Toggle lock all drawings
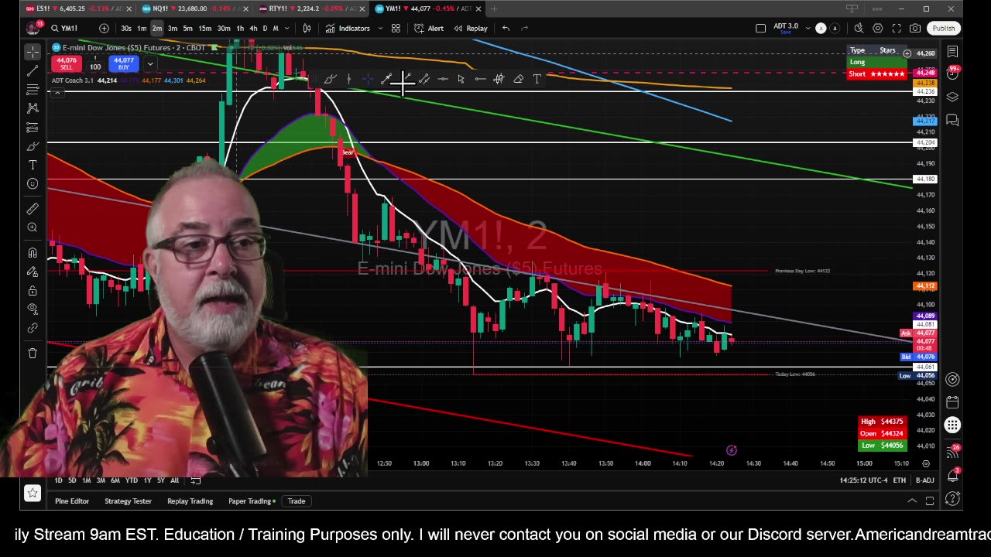991x557 pixels. pyautogui.click(x=33, y=290)
